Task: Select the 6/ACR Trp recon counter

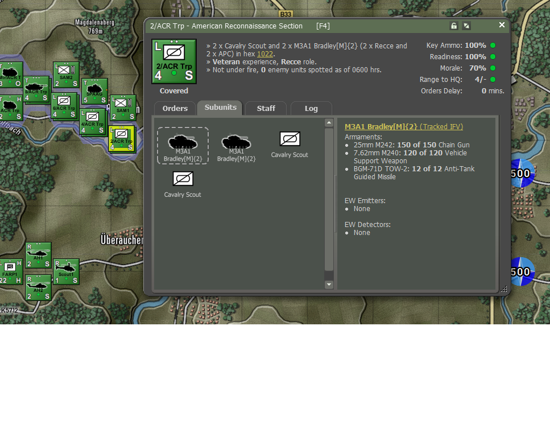Action: [64, 106]
